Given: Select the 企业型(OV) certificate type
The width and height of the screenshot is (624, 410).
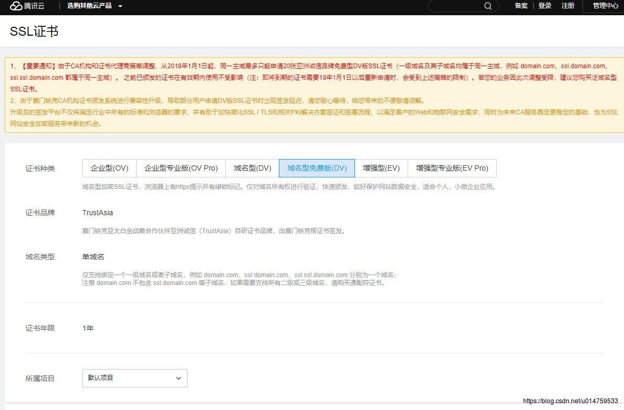Looking at the screenshot, I should 109,169.
